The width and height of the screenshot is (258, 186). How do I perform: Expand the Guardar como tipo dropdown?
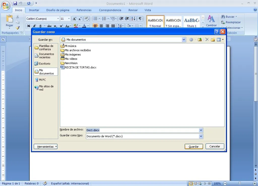point(201,136)
